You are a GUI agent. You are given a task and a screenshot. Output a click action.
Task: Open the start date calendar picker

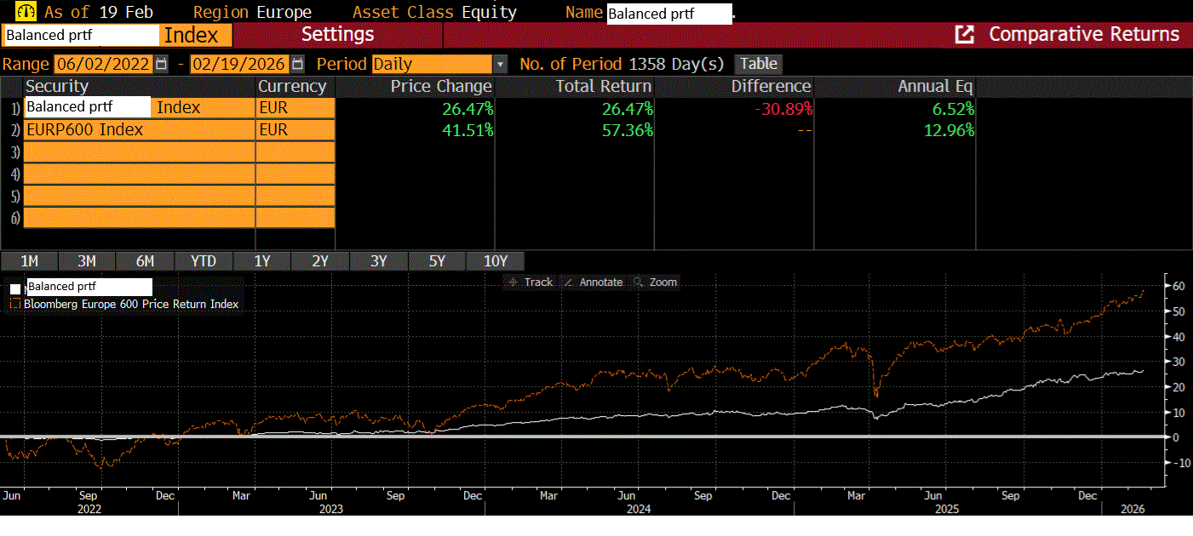click(x=162, y=64)
